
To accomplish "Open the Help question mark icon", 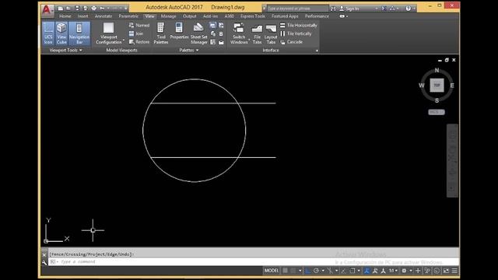I will (x=408, y=9).
